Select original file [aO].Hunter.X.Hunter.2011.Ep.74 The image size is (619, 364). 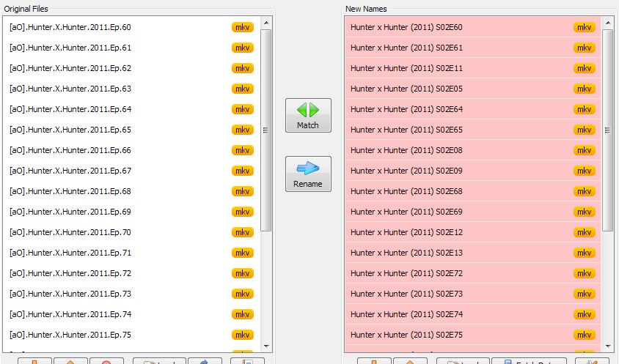[x=131, y=314]
